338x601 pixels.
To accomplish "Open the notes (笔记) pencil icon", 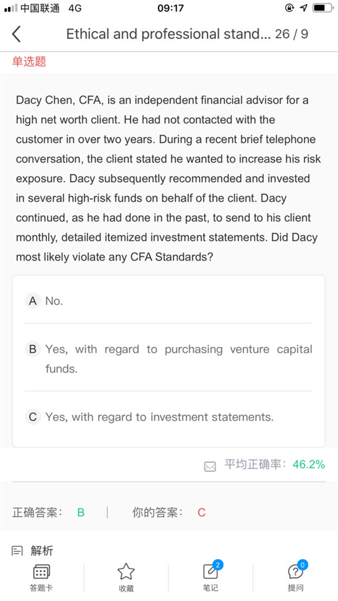I will [x=211, y=572].
